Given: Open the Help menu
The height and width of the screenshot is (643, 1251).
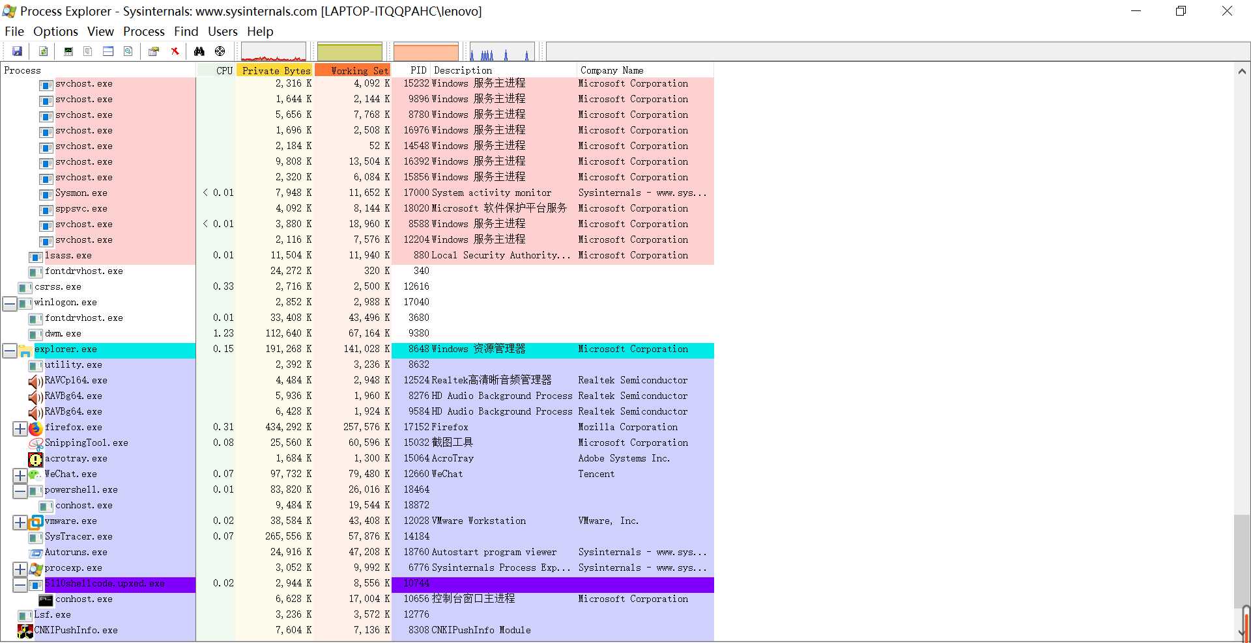Looking at the screenshot, I should click(260, 31).
